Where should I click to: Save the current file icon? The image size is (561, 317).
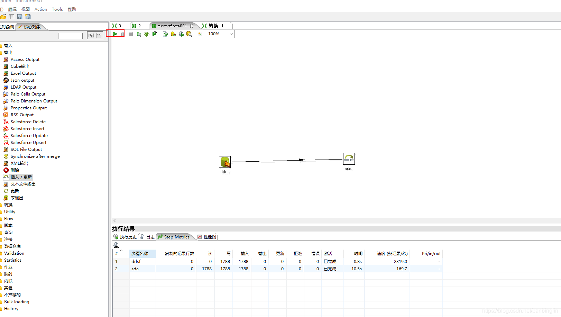[x=20, y=17]
